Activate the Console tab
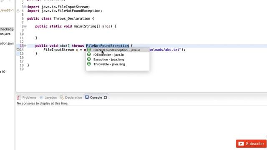267x150 pixels. click(96, 97)
